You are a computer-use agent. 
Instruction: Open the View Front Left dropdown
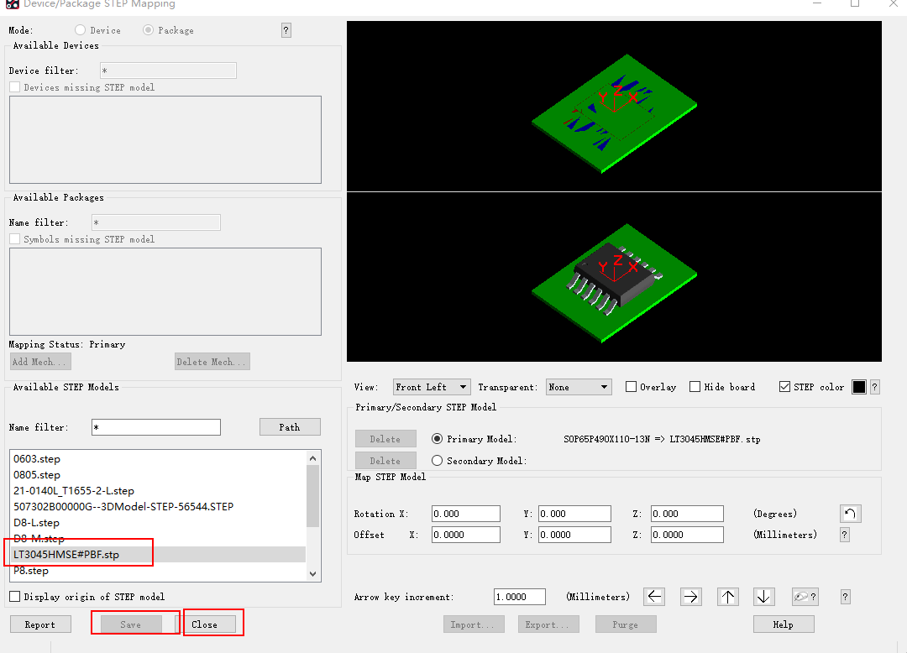pyautogui.click(x=431, y=386)
